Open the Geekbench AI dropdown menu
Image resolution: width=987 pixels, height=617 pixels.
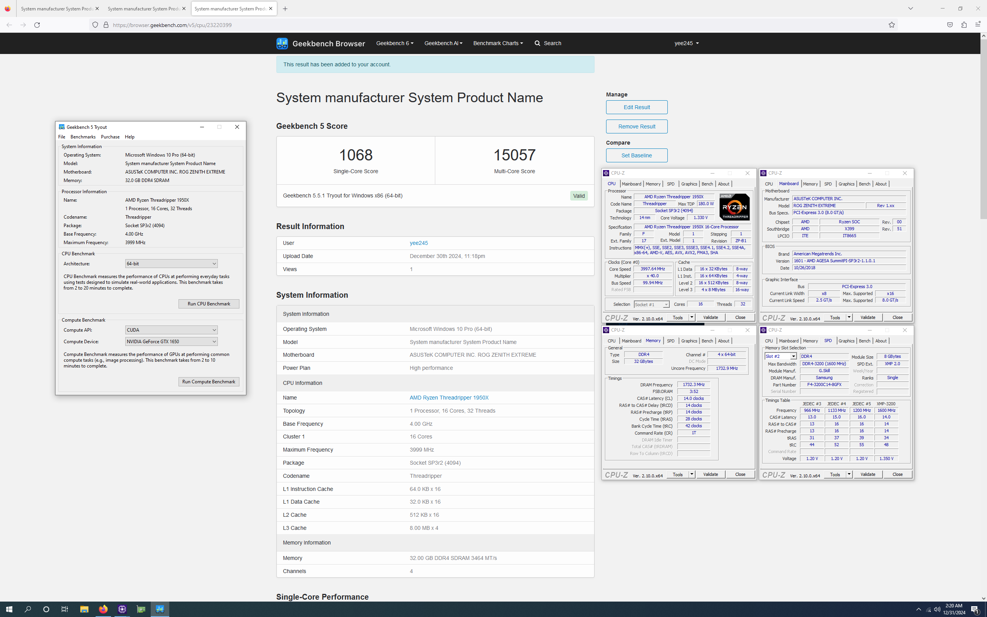[x=443, y=43]
